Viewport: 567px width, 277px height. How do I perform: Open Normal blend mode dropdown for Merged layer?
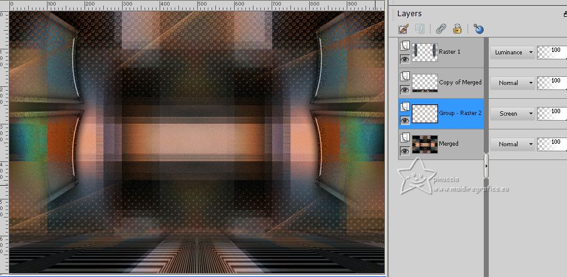pos(513,144)
